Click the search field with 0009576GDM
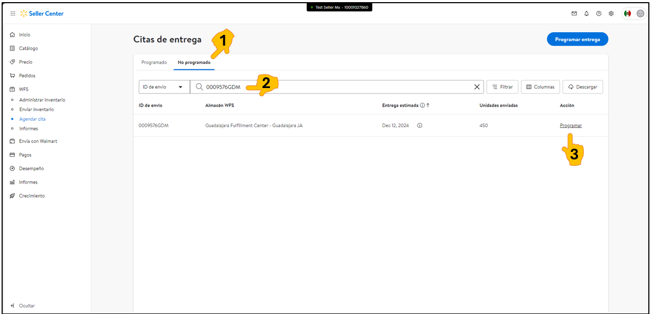The height and width of the screenshot is (314, 651). (337, 87)
